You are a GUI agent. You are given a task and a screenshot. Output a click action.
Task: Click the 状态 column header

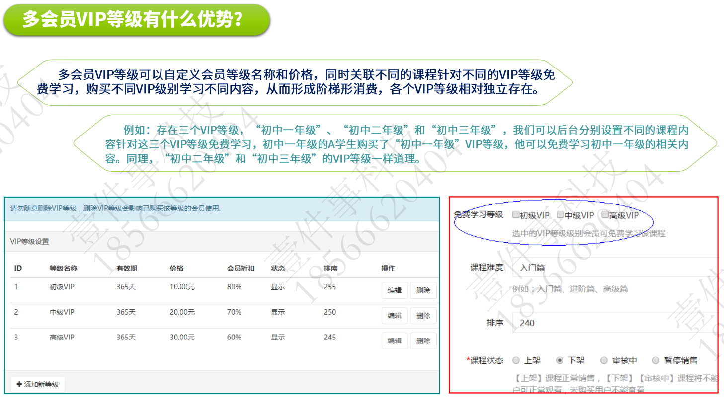(278, 268)
